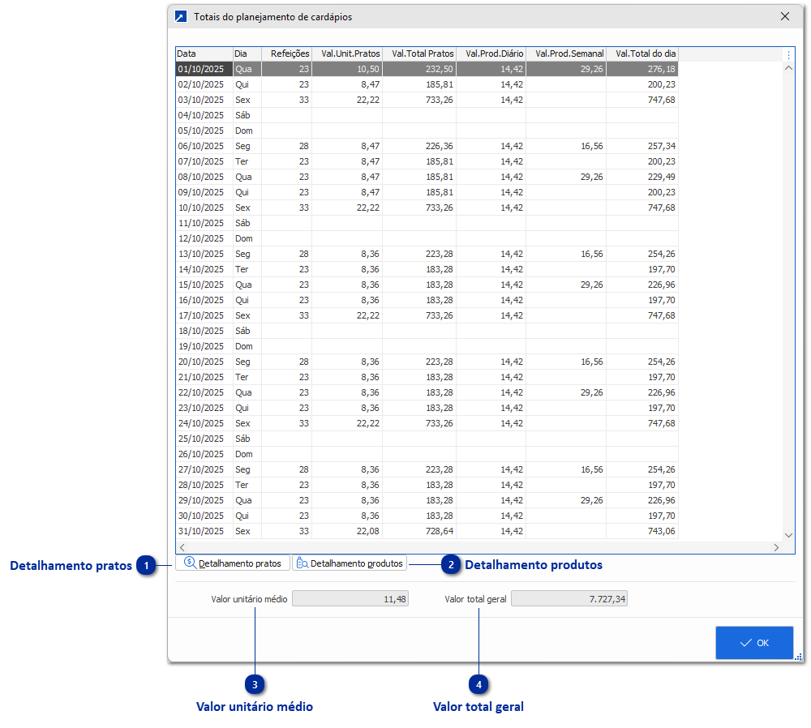Select row dated 24/10/2025
Viewport: 811px width, 728px height.
pos(427,423)
